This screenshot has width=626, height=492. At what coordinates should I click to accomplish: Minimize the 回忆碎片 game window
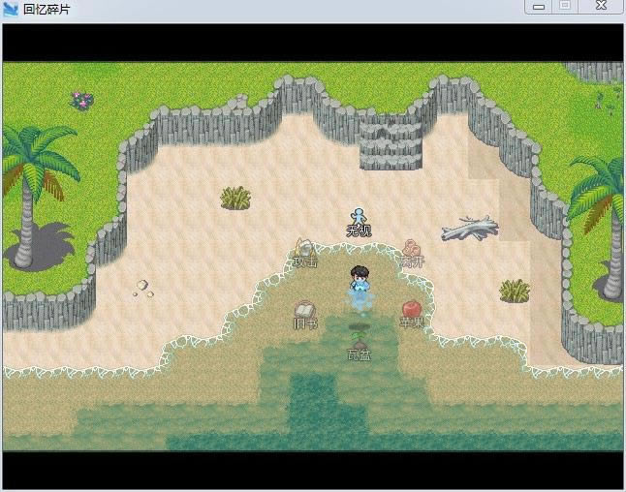click(x=538, y=6)
